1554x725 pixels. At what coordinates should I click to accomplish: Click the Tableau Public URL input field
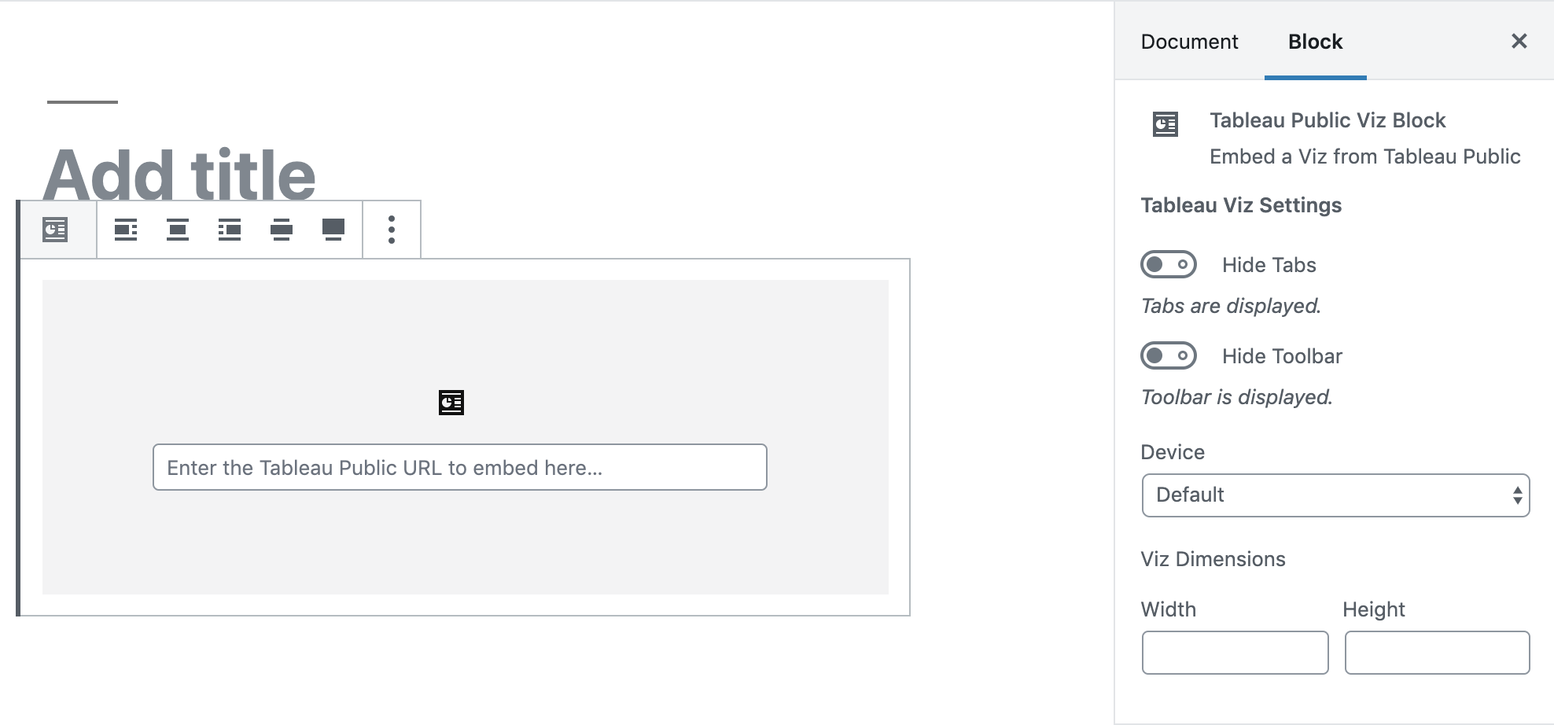pos(460,467)
